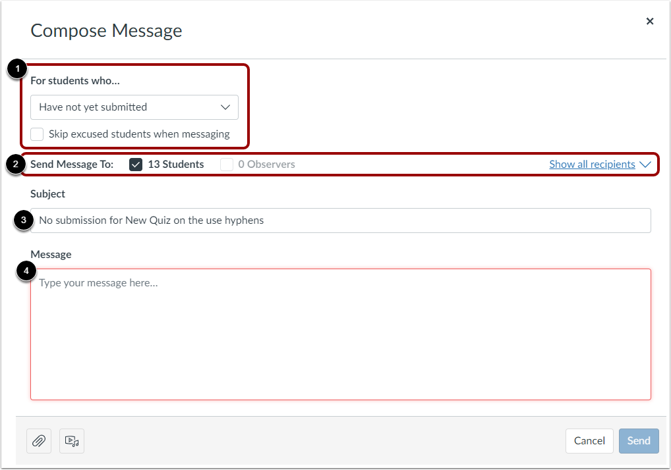This screenshot has width=671, height=470.
Task: Expand the Show all recipients chevron
Action: [x=645, y=164]
